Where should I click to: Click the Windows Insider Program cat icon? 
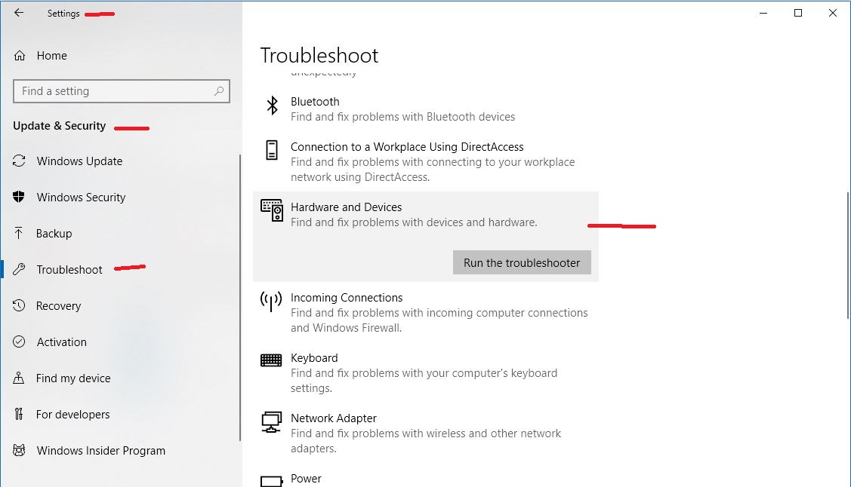coord(19,450)
